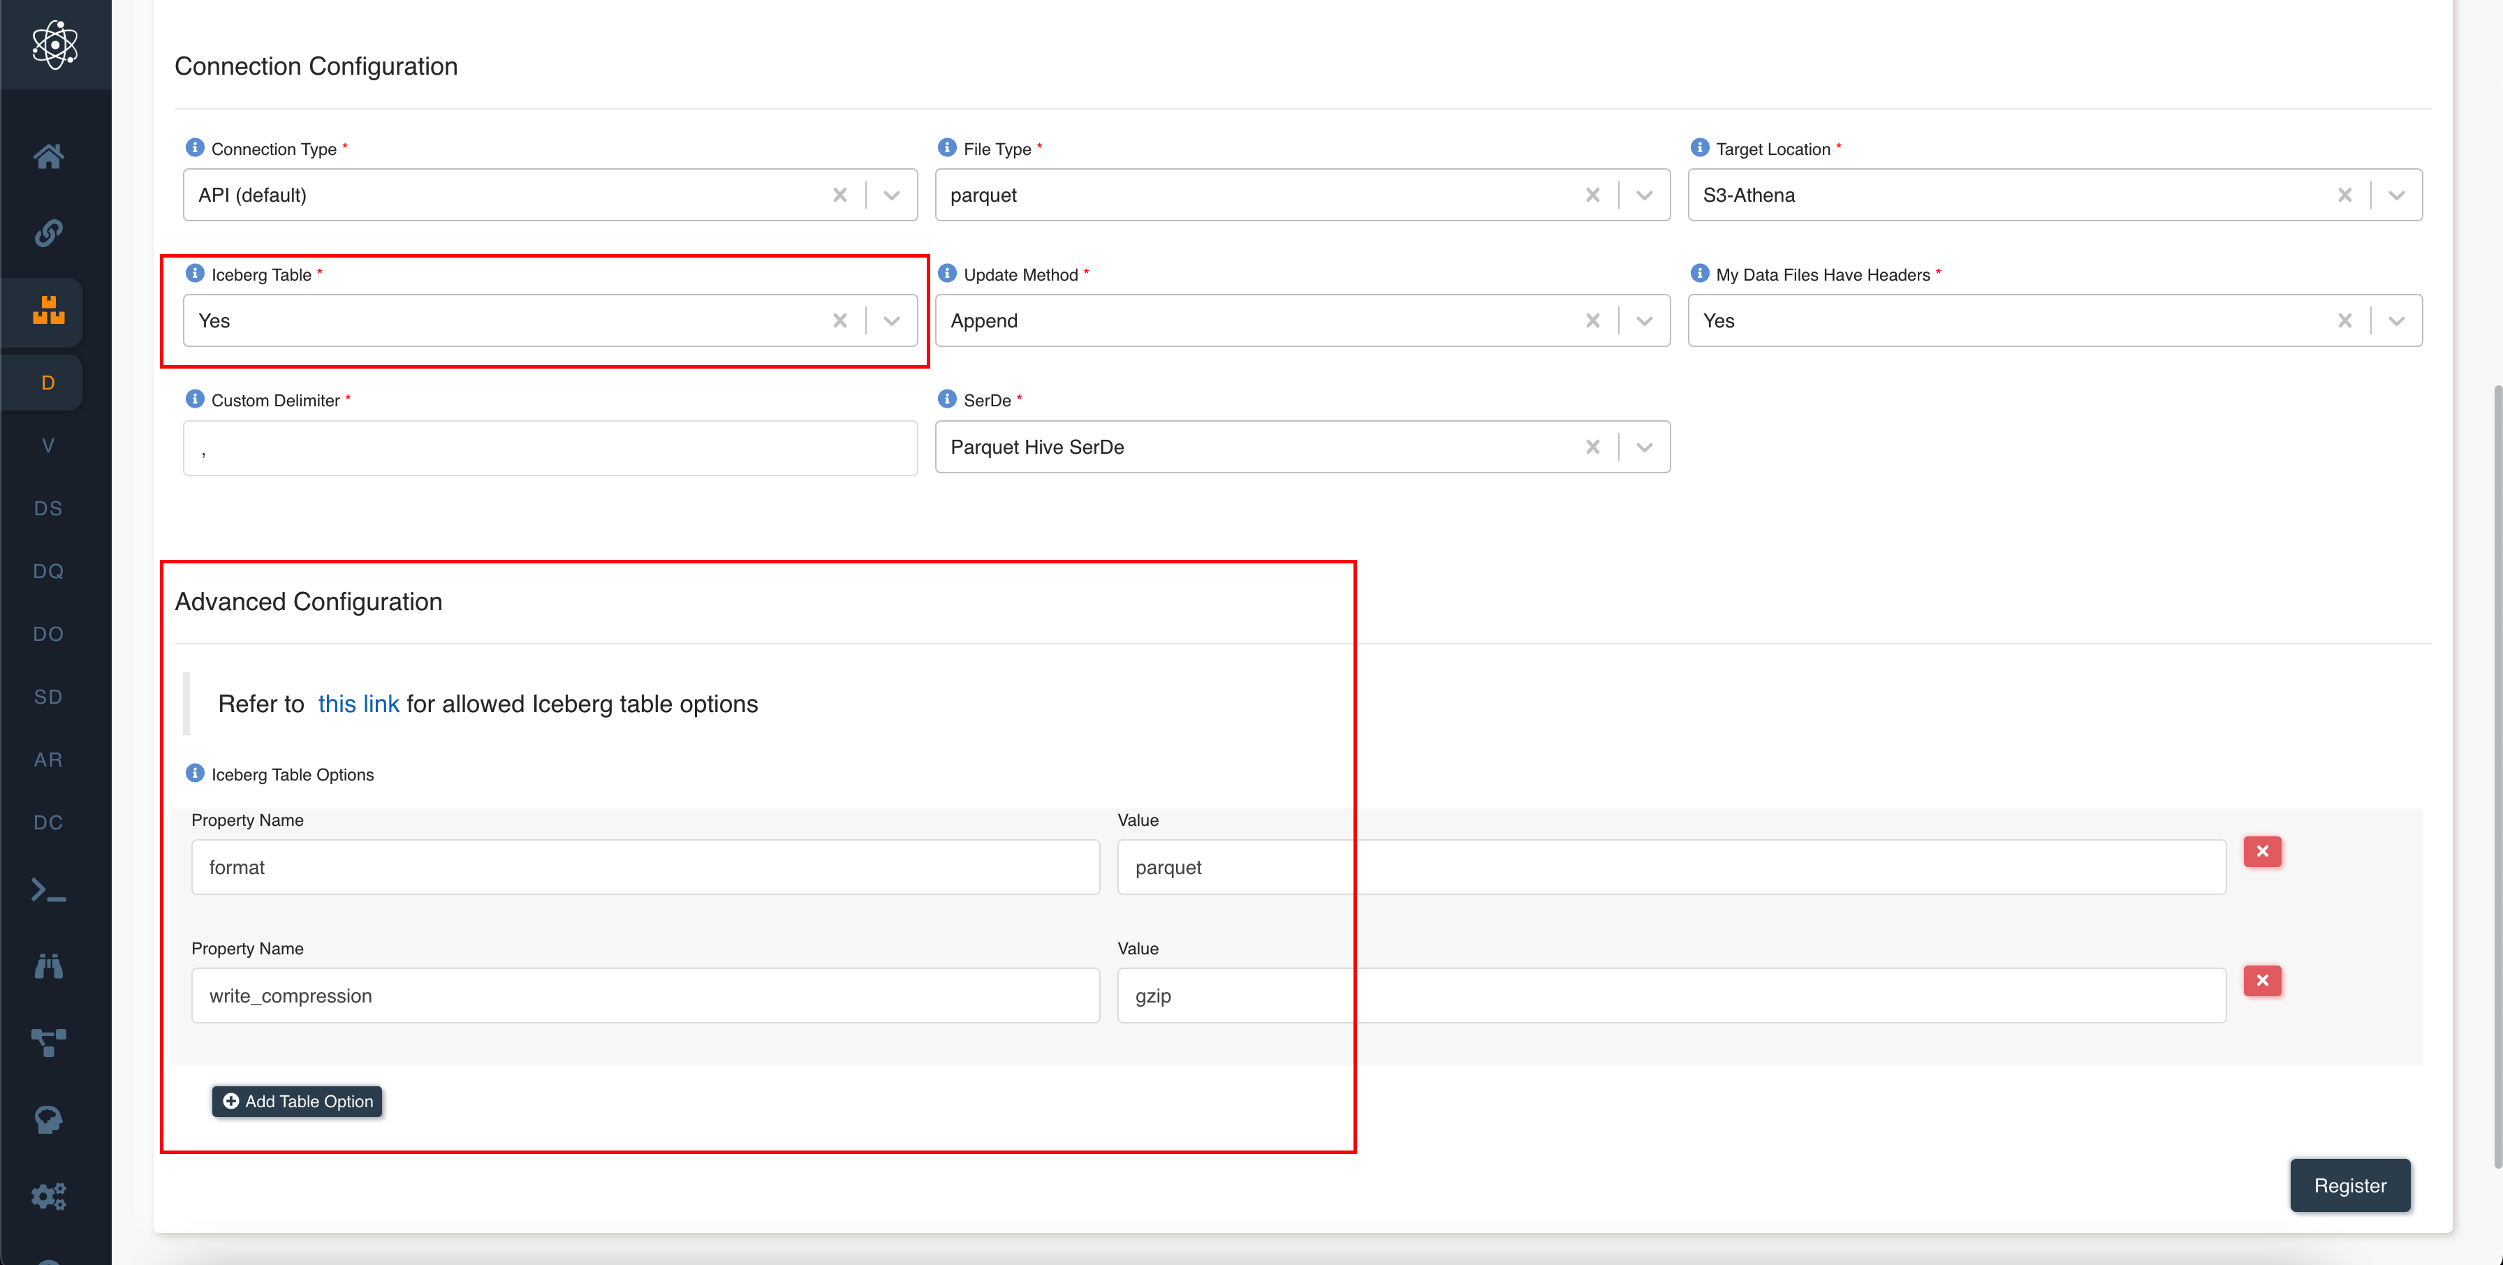Clear the SerDe Parquet Hive selection
Image resolution: width=2503 pixels, height=1265 pixels.
[x=1592, y=447]
